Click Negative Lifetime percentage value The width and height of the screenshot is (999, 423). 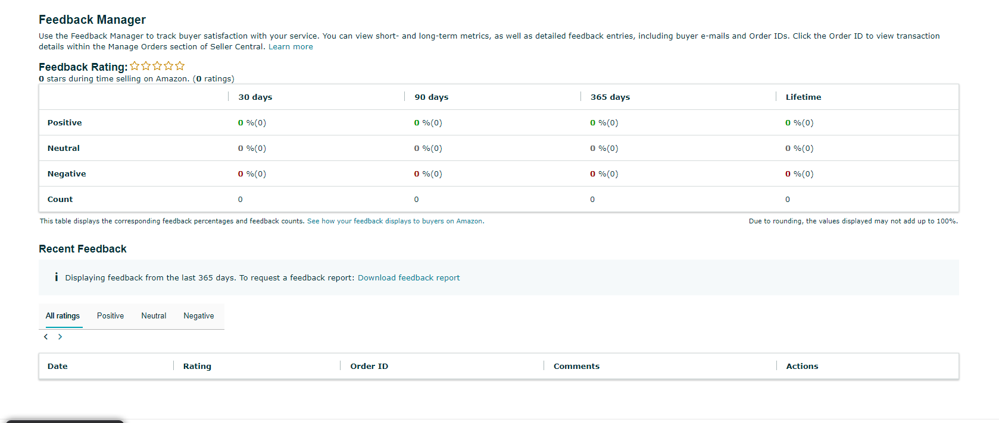click(x=799, y=174)
